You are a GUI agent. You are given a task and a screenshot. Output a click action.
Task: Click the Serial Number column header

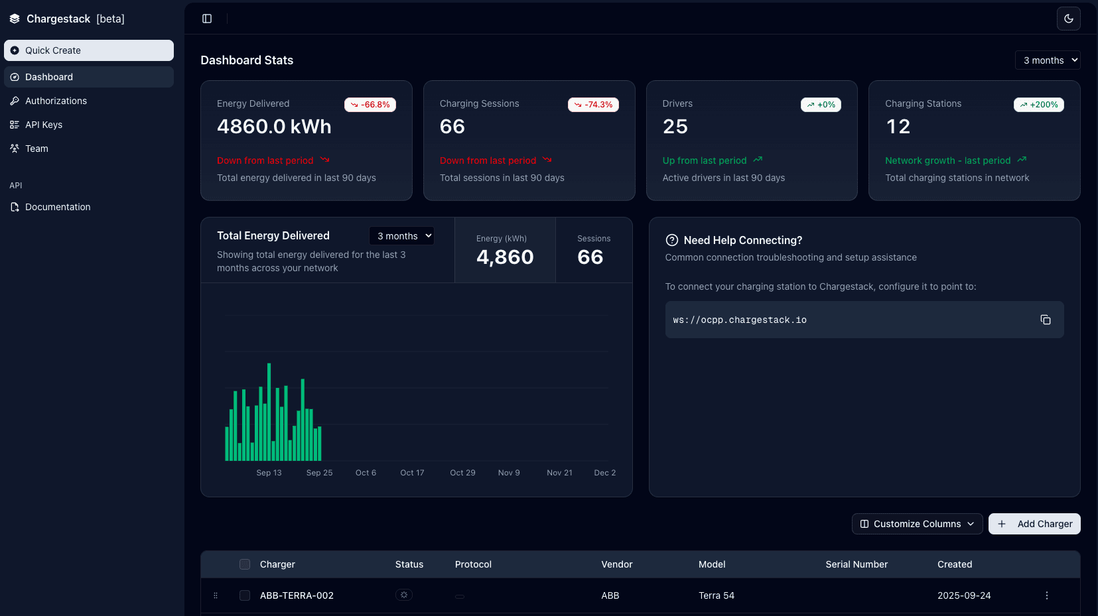tap(857, 564)
